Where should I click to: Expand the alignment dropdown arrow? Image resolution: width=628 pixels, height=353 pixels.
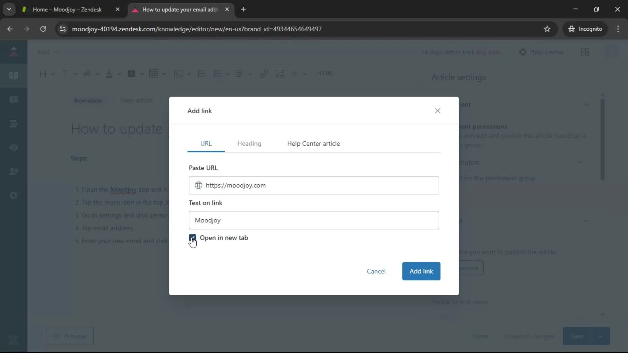[250, 74]
